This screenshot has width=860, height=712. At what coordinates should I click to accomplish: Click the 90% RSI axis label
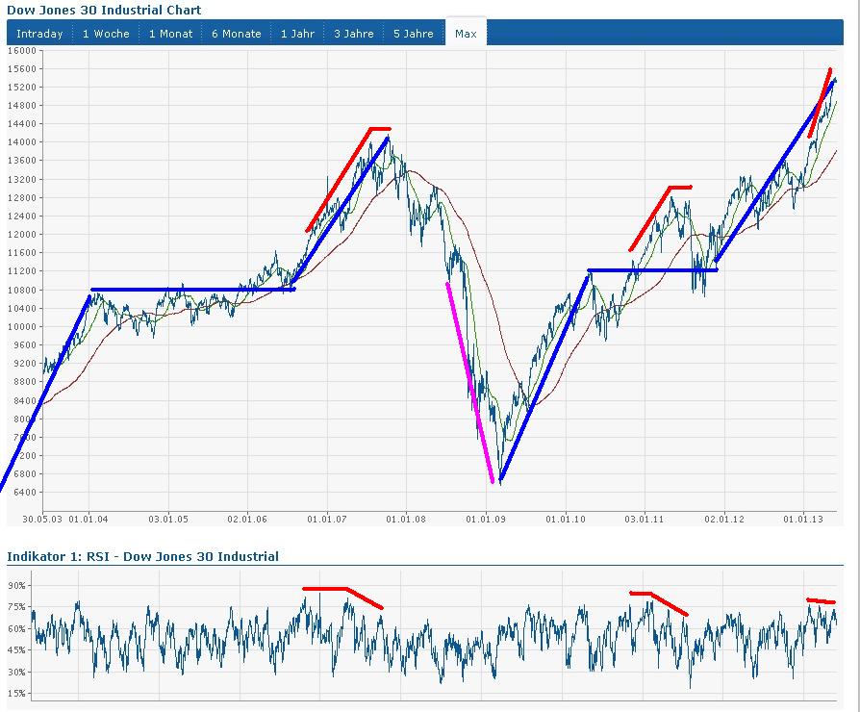point(16,586)
